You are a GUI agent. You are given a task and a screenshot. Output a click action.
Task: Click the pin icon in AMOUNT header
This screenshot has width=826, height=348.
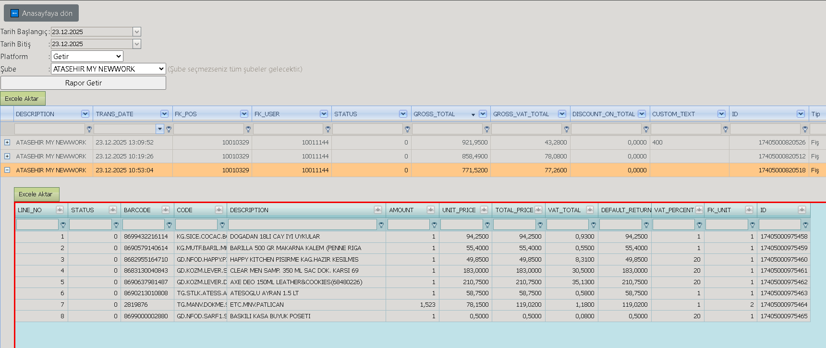[431, 210]
